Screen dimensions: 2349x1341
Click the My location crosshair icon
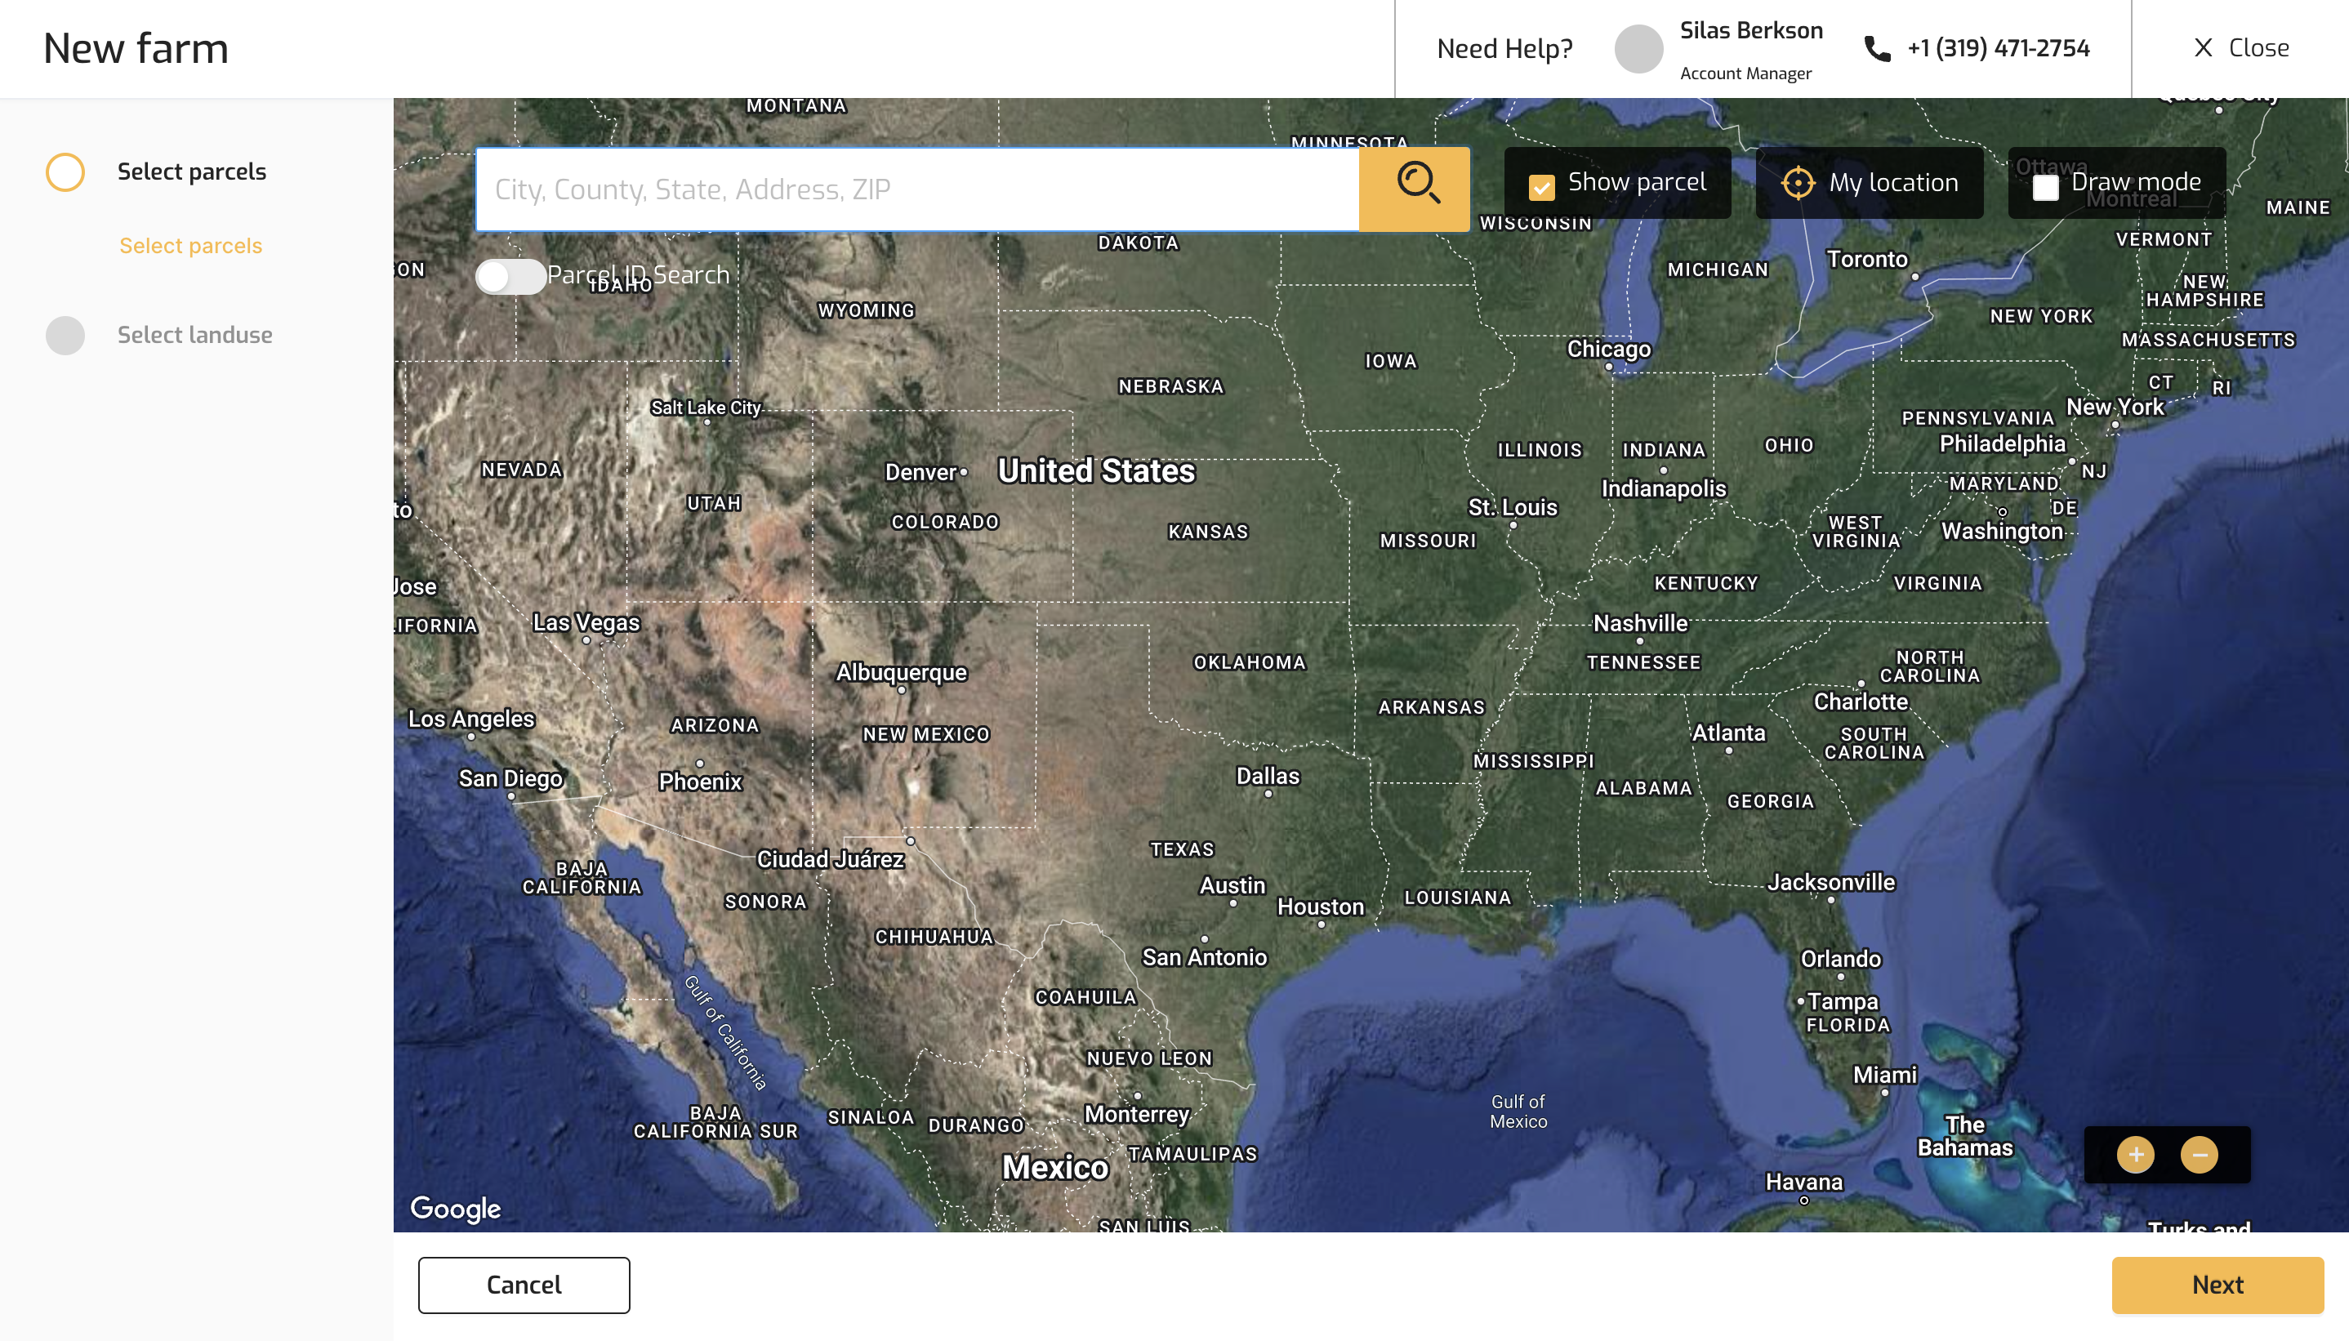[1798, 182]
